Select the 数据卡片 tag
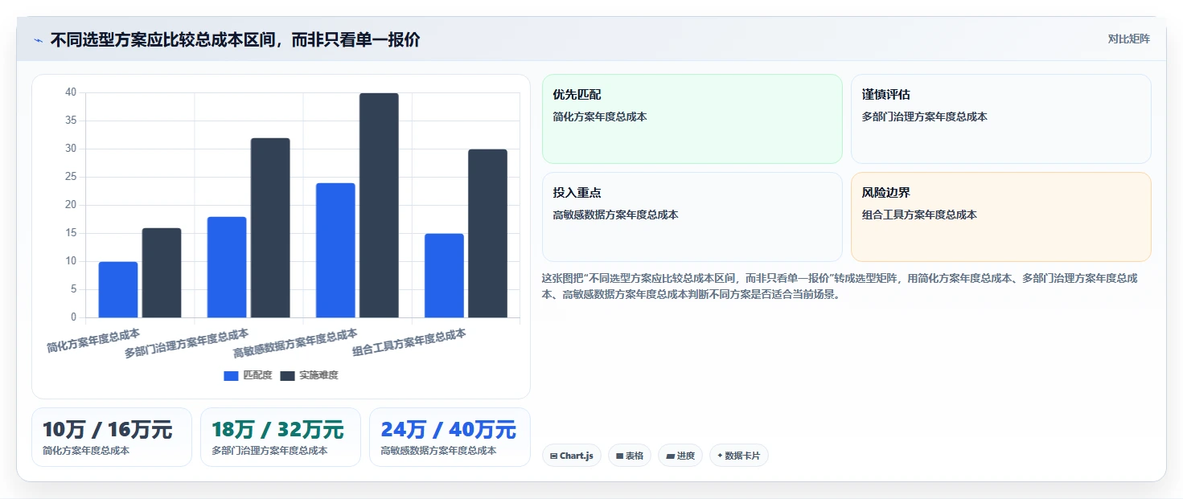Image resolution: width=1183 pixels, height=499 pixels. [x=739, y=456]
